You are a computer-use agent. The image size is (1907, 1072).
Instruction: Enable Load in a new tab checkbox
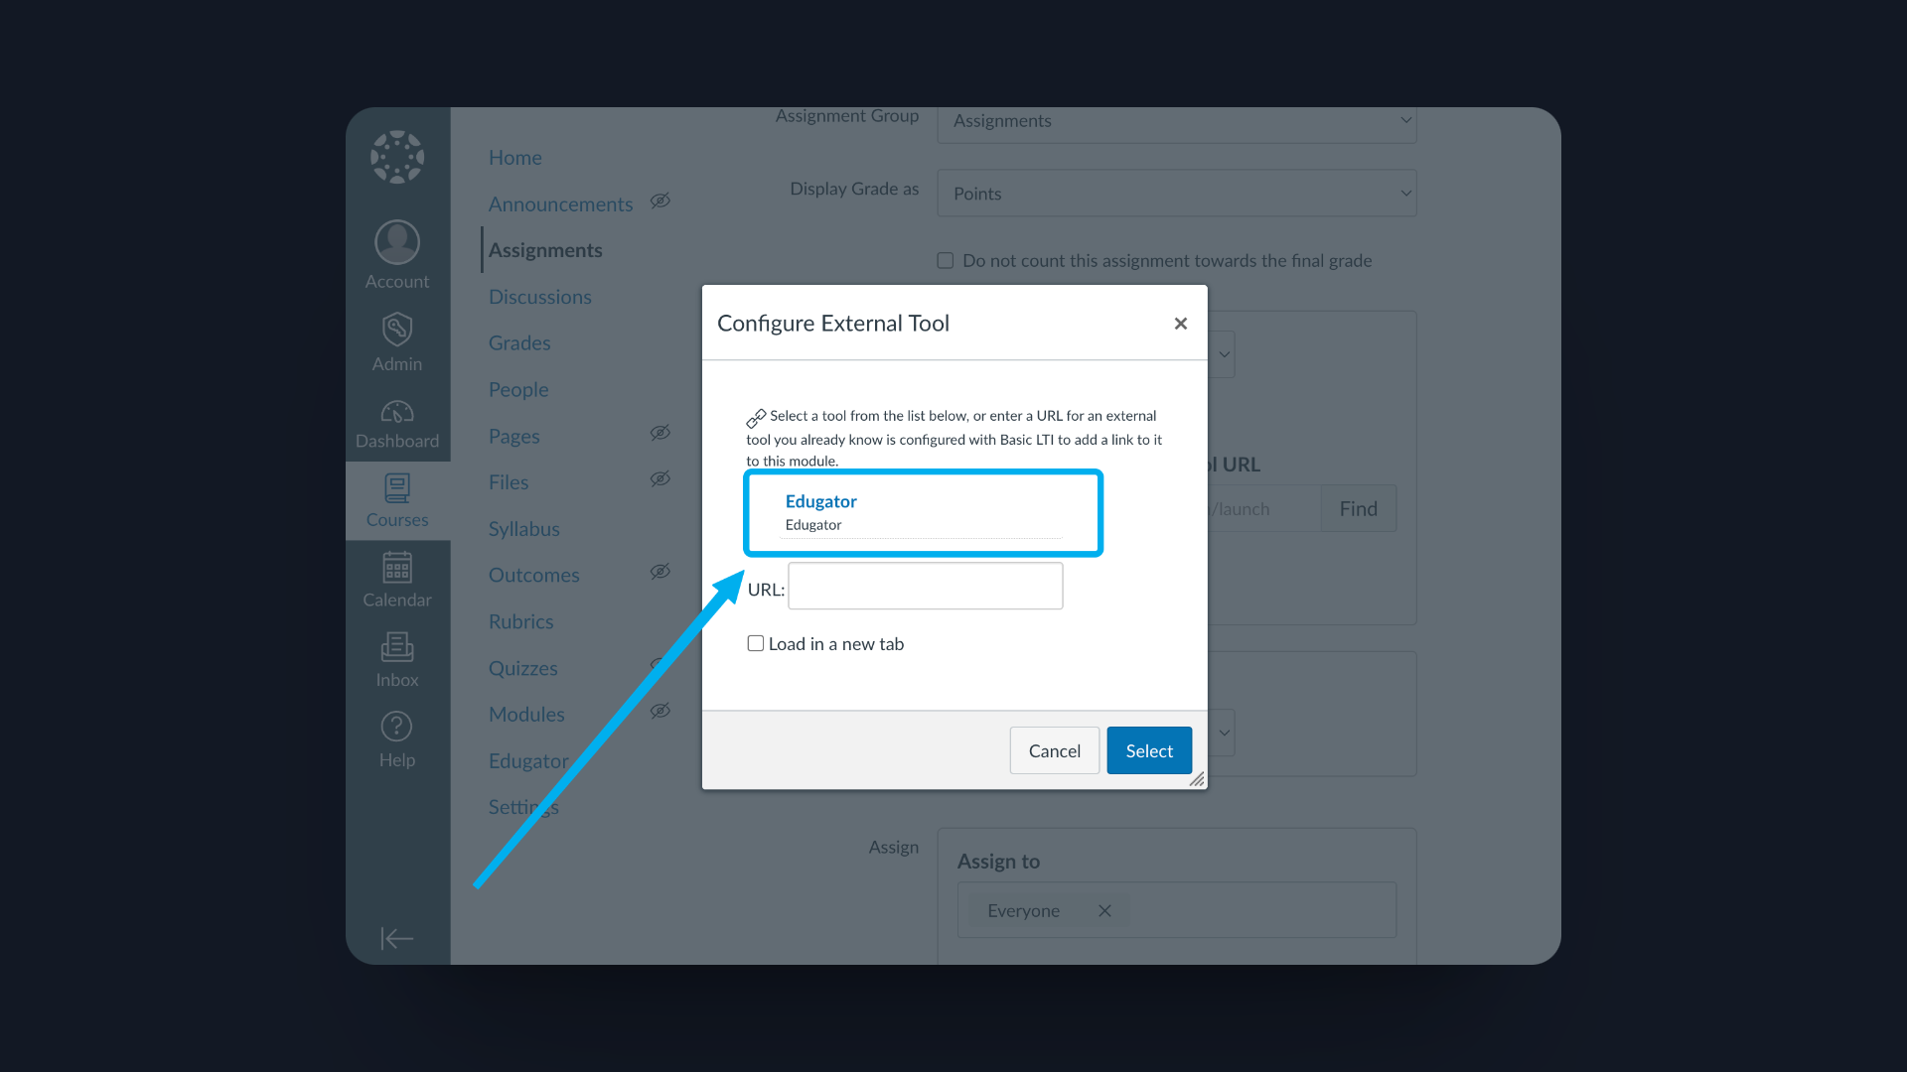(x=755, y=642)
